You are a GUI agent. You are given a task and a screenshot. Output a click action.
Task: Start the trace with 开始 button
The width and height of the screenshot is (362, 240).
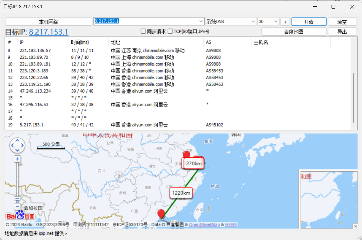(309, 22)
